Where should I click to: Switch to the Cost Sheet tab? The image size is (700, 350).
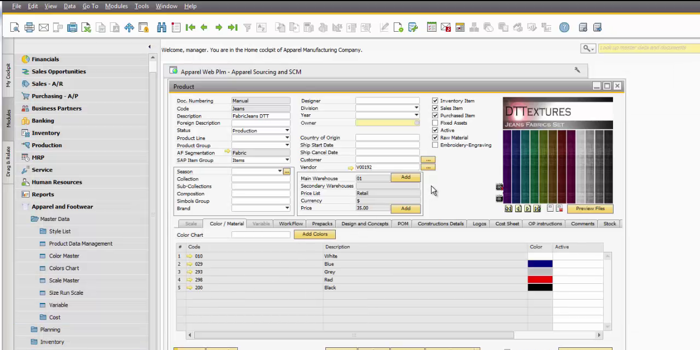[507, 224]
